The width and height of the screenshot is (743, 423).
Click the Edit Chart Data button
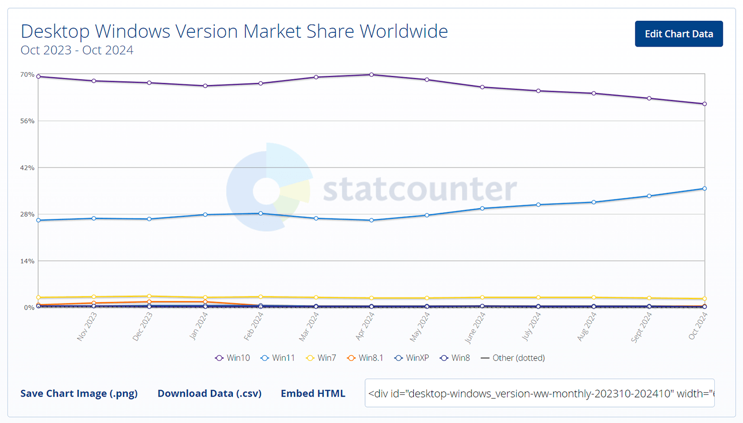pyautogui.click(x=679, y=34)
